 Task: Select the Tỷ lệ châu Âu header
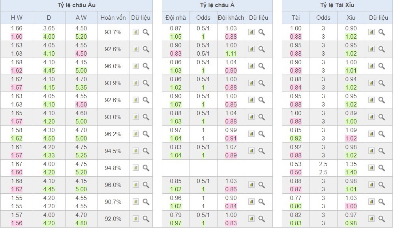pos(76,5)
